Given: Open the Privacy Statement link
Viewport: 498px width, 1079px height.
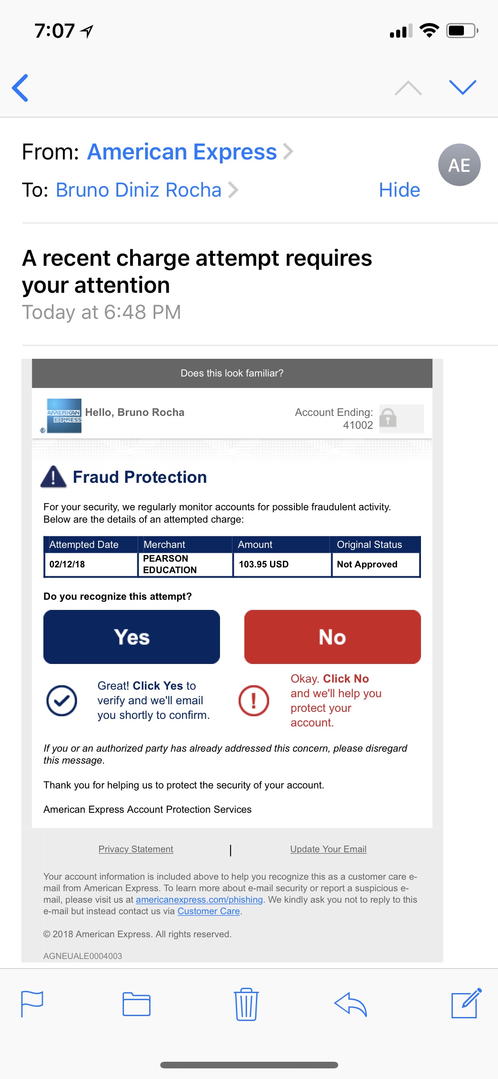Looking at the screenshot, I should tap(136, 849).
